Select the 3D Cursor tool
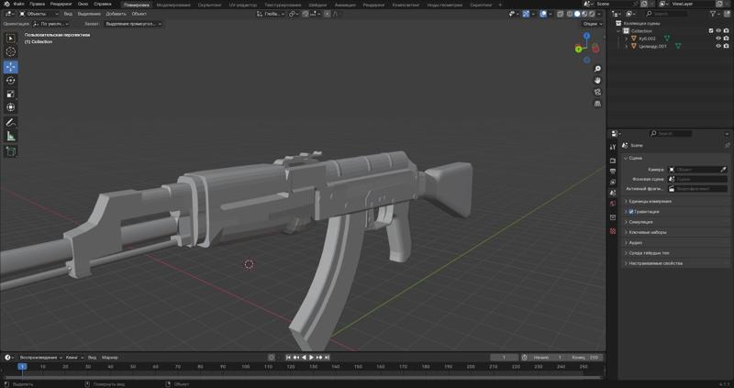 pyautogui.click(x=11, y=52)
